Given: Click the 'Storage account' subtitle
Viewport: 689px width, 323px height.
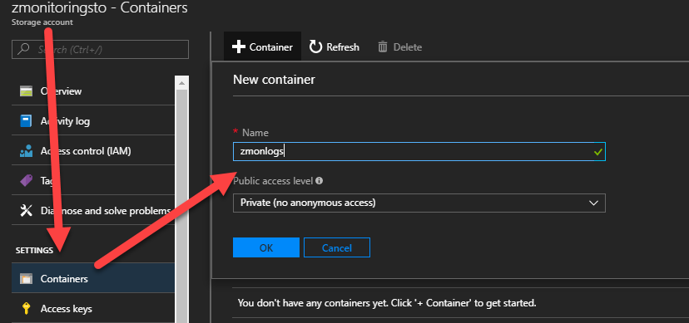Looking at the screenshot, I should 42,22.
